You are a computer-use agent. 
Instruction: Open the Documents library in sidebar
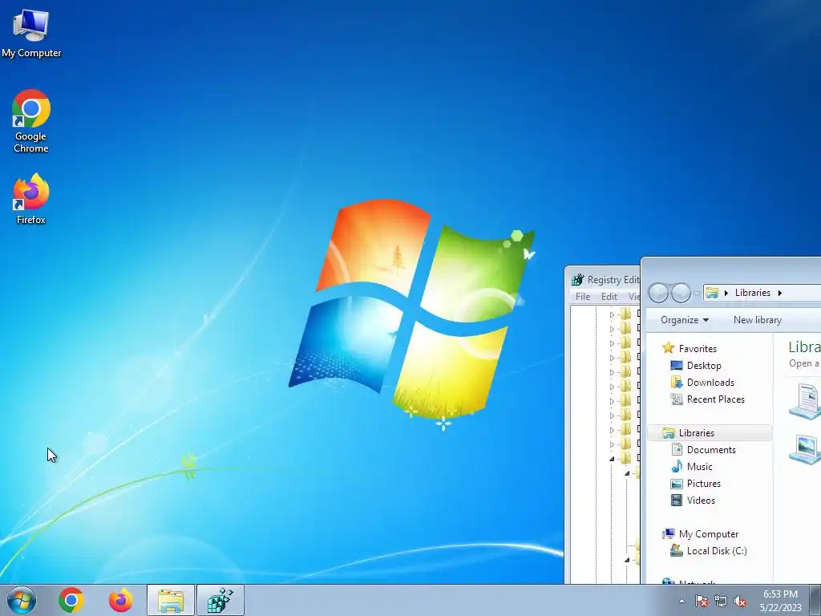tap(711, 449)
